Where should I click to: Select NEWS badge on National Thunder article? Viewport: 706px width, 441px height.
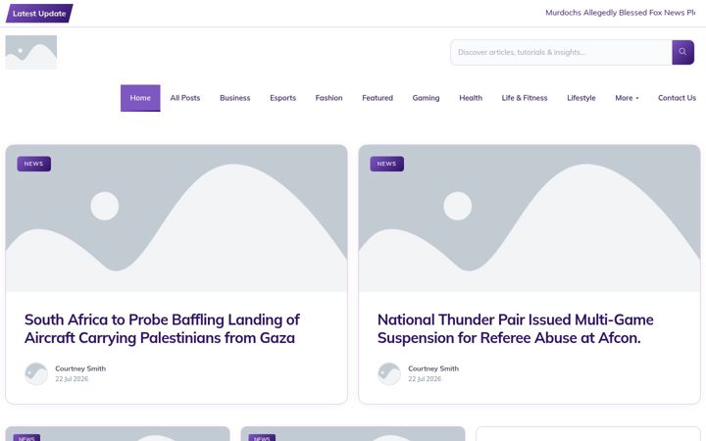coord(386,164)
